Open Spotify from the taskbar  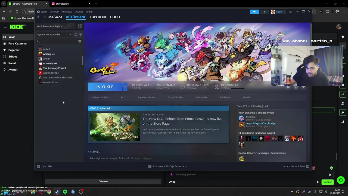pyautogui.click(x=65, y=192)
